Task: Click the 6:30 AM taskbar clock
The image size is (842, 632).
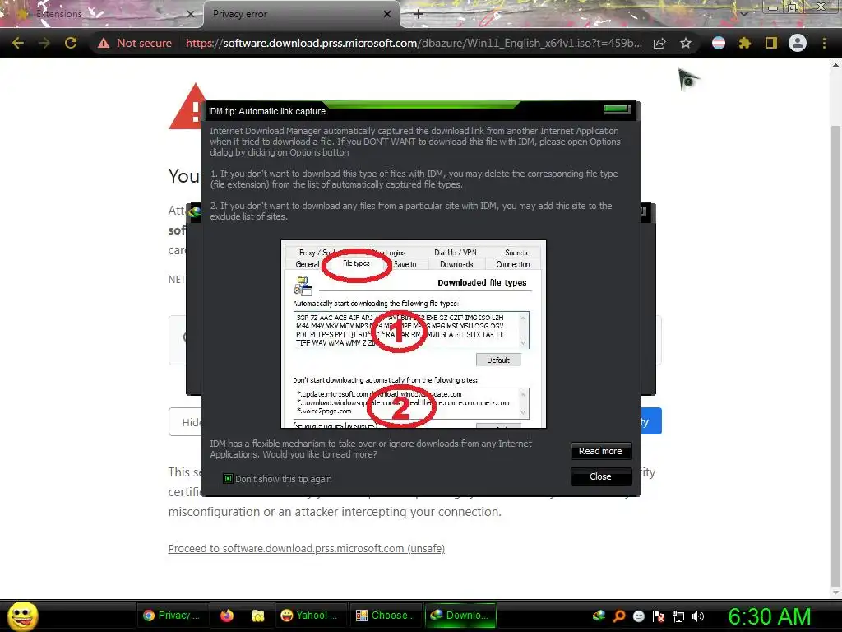Action: [x=769, y=616]
